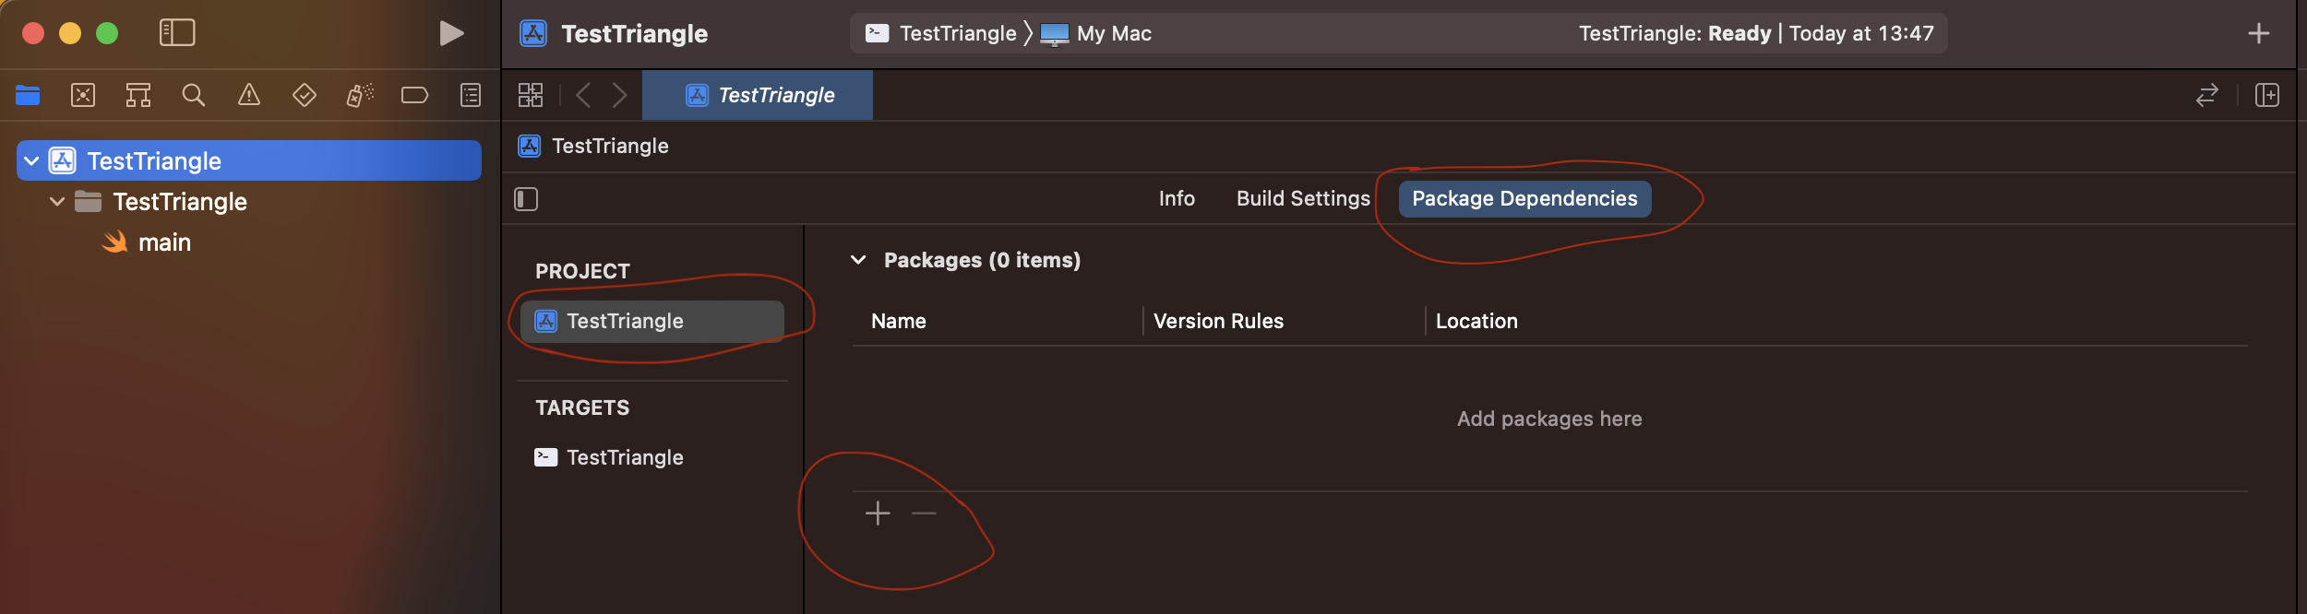Image resolution: width=2307 pixels, height=614 pixels.
Task: Switch to the Info tab
Action: click(x=1177, y=199)
